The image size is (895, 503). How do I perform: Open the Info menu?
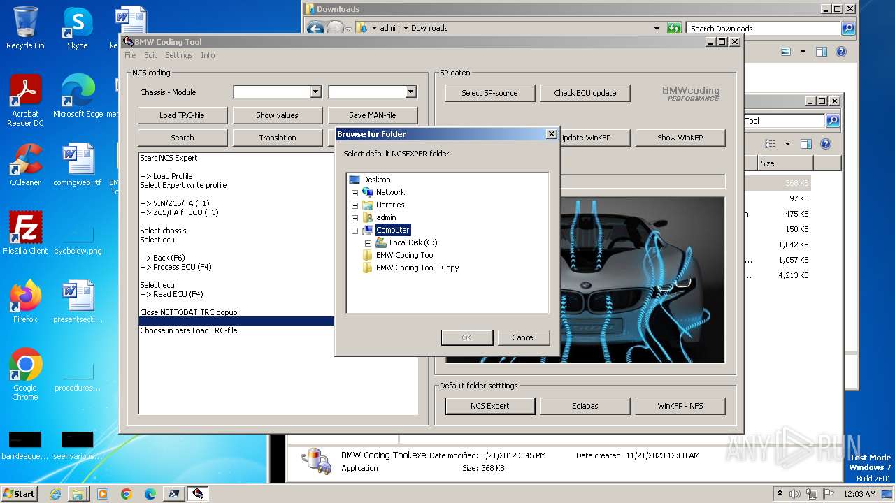pyautogui.click(x=208, y=55)
